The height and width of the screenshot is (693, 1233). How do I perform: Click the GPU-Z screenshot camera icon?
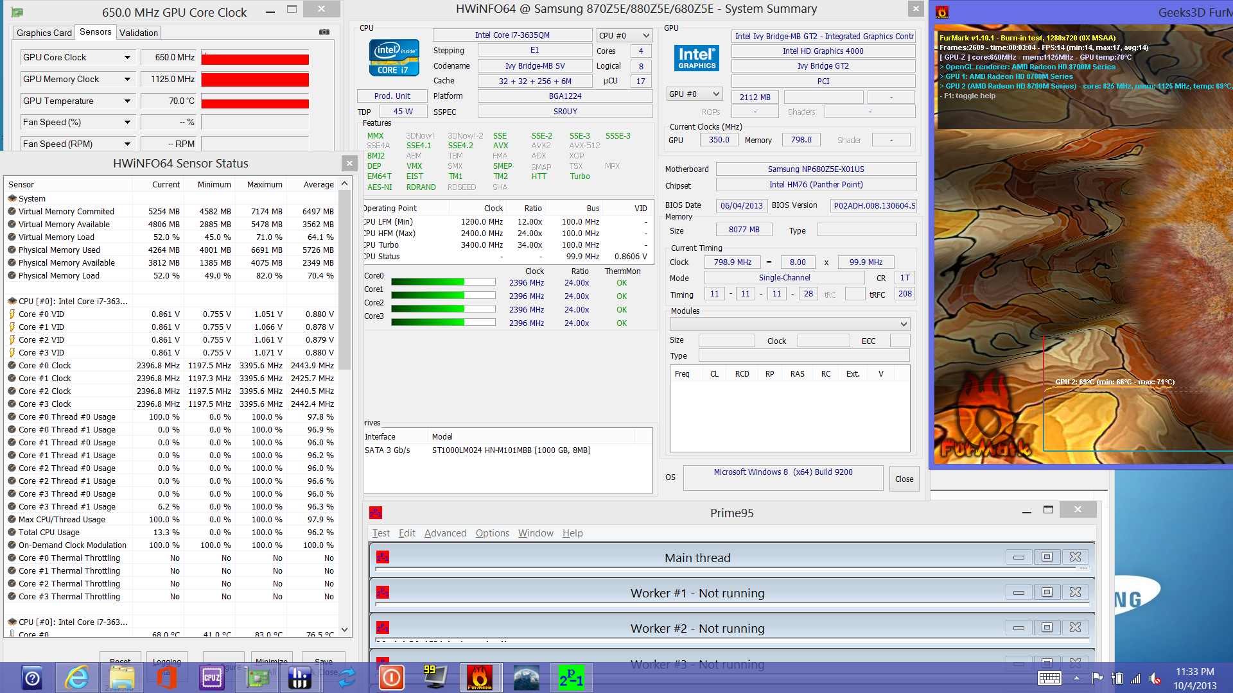tap(324, 32)
